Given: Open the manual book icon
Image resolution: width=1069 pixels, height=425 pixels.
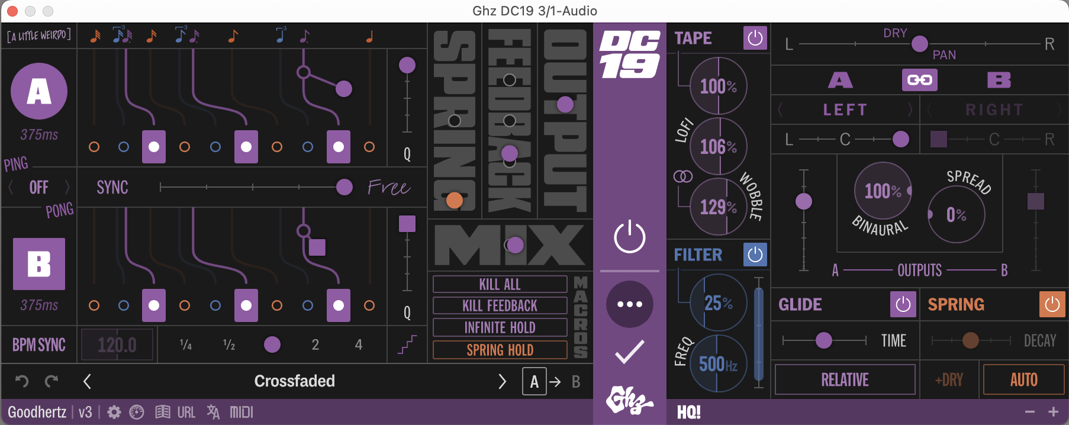Looking at the screenshot, I should tap(162, 412).
